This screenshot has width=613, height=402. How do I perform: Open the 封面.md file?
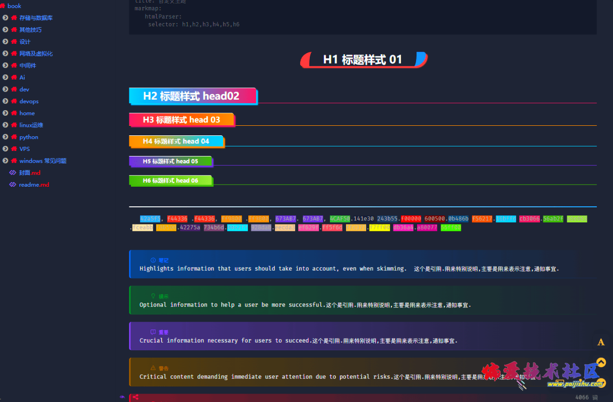(x=30, y=173)
